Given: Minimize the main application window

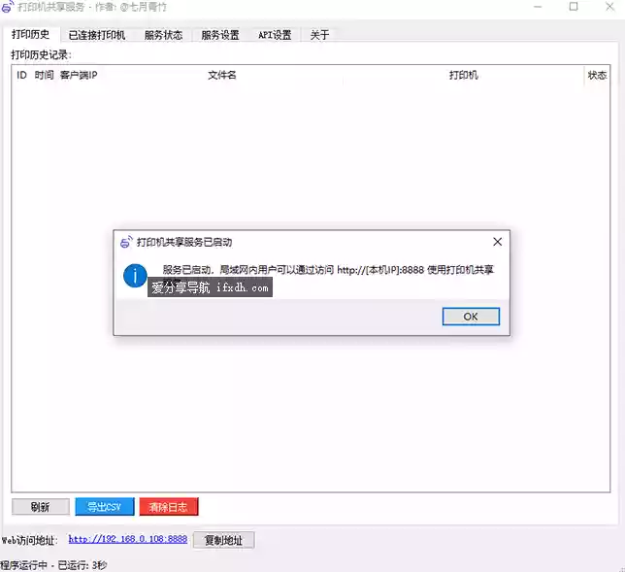Looking at the screenshot, I should pyautogui.click(x=538, y=7).
